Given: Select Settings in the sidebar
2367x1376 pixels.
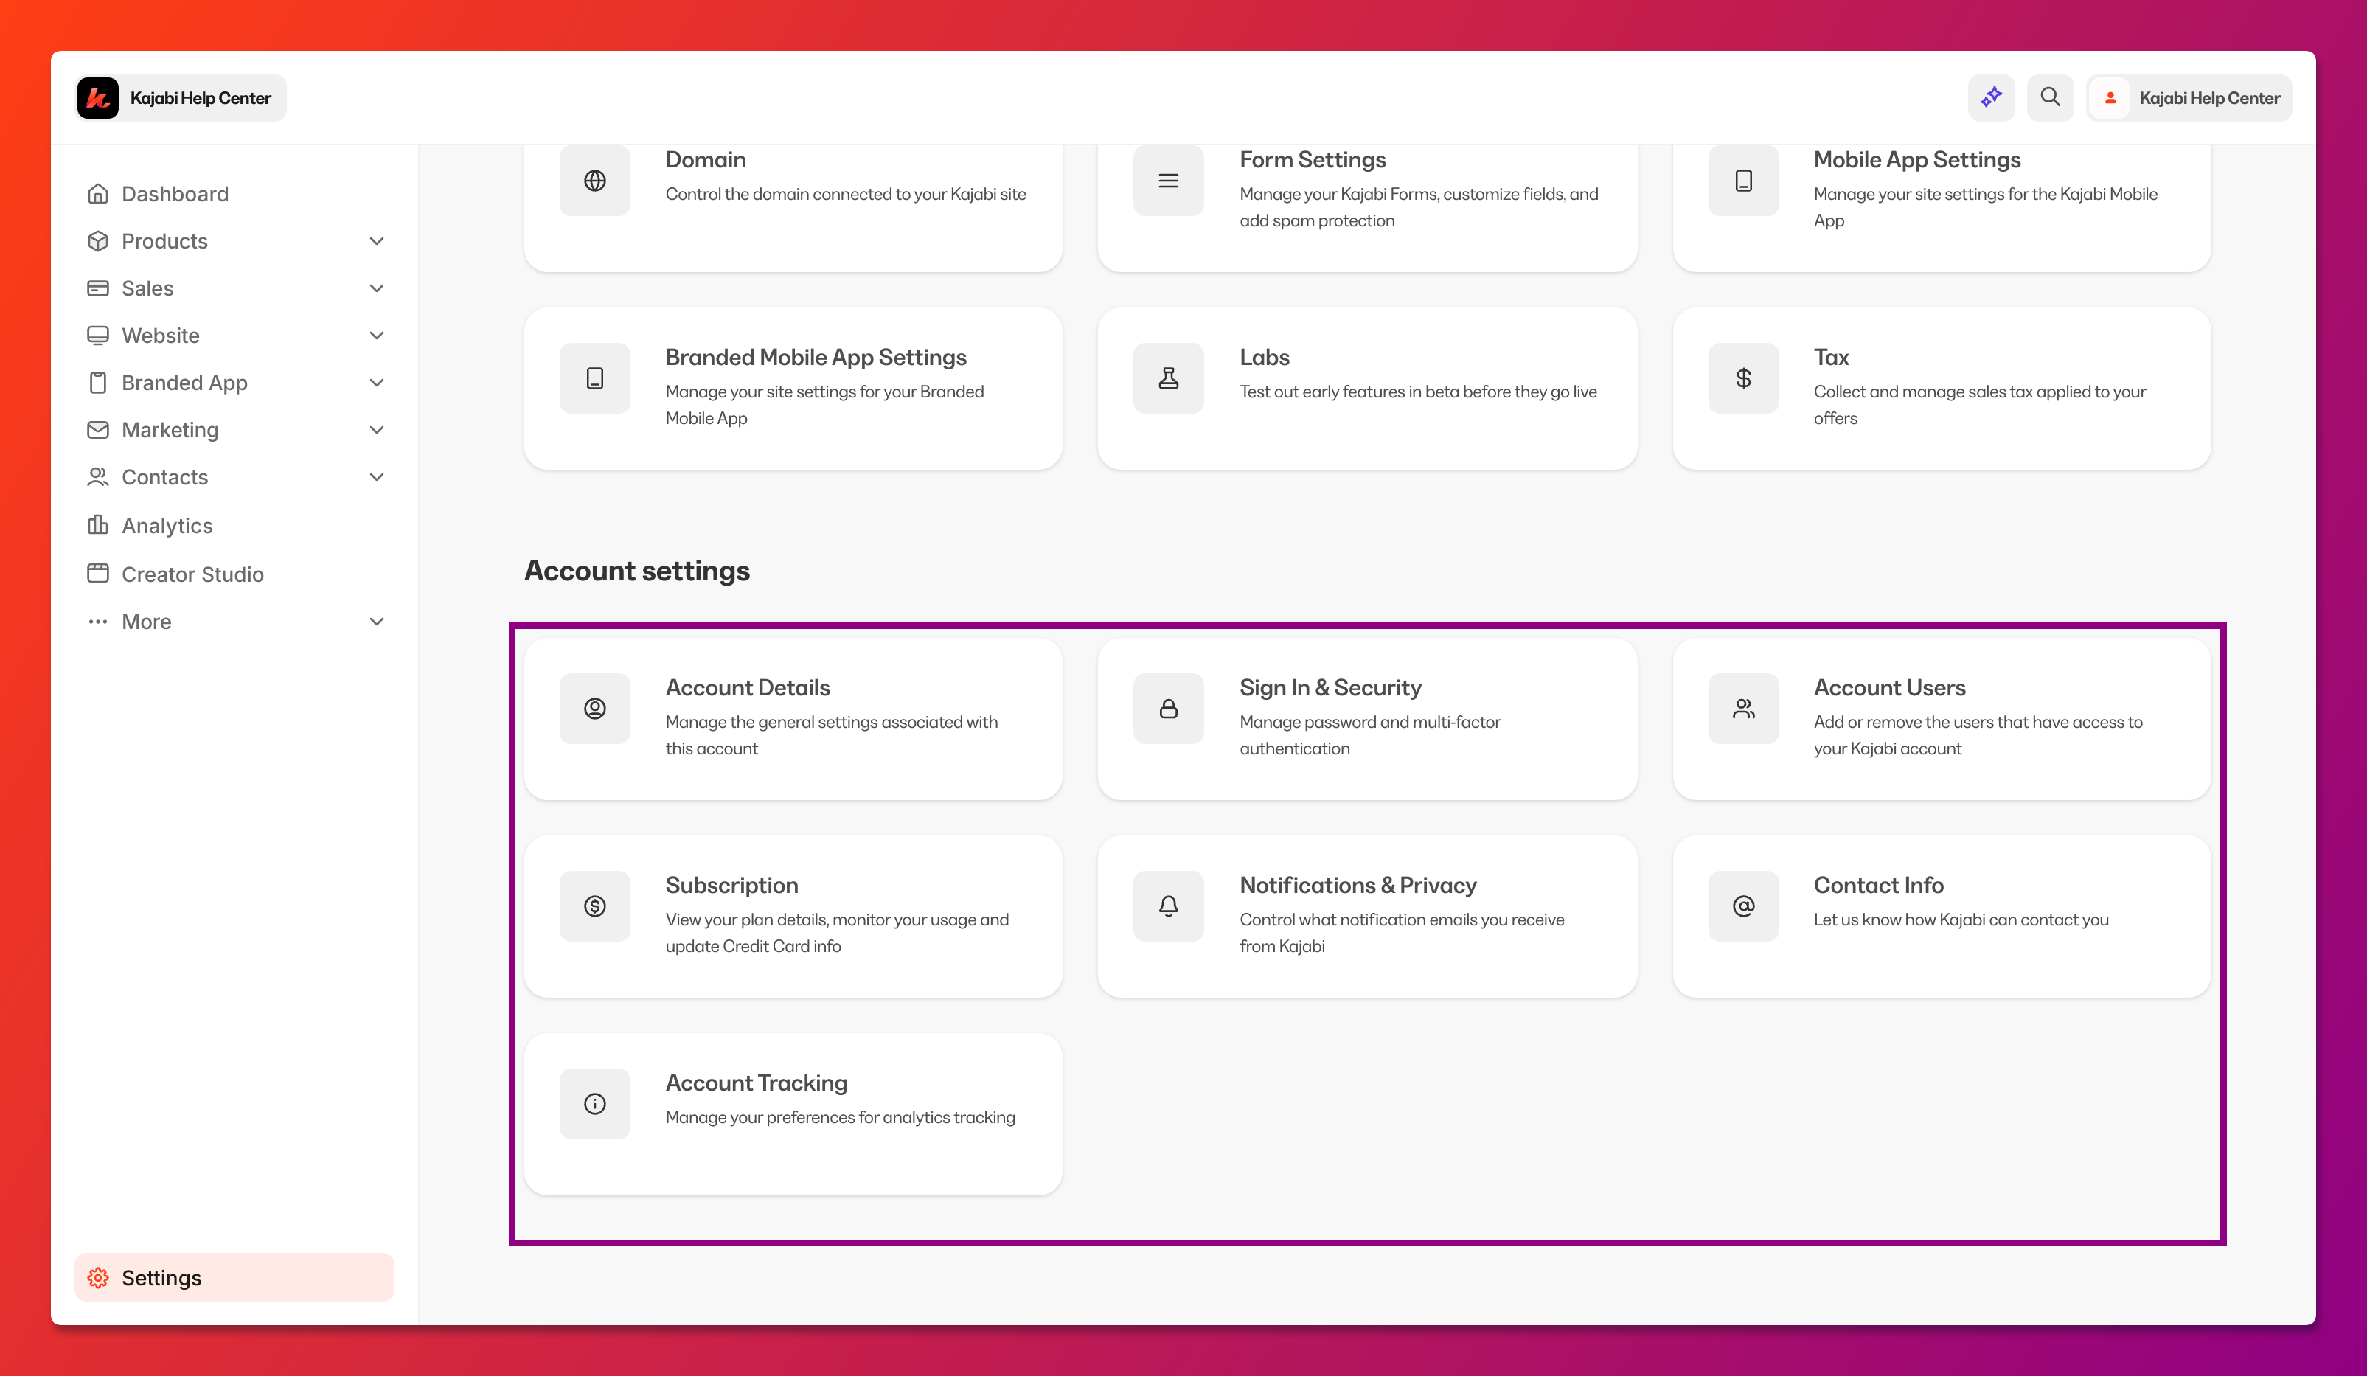Looking at the screenshot, I should click(x=234, y=1277).
